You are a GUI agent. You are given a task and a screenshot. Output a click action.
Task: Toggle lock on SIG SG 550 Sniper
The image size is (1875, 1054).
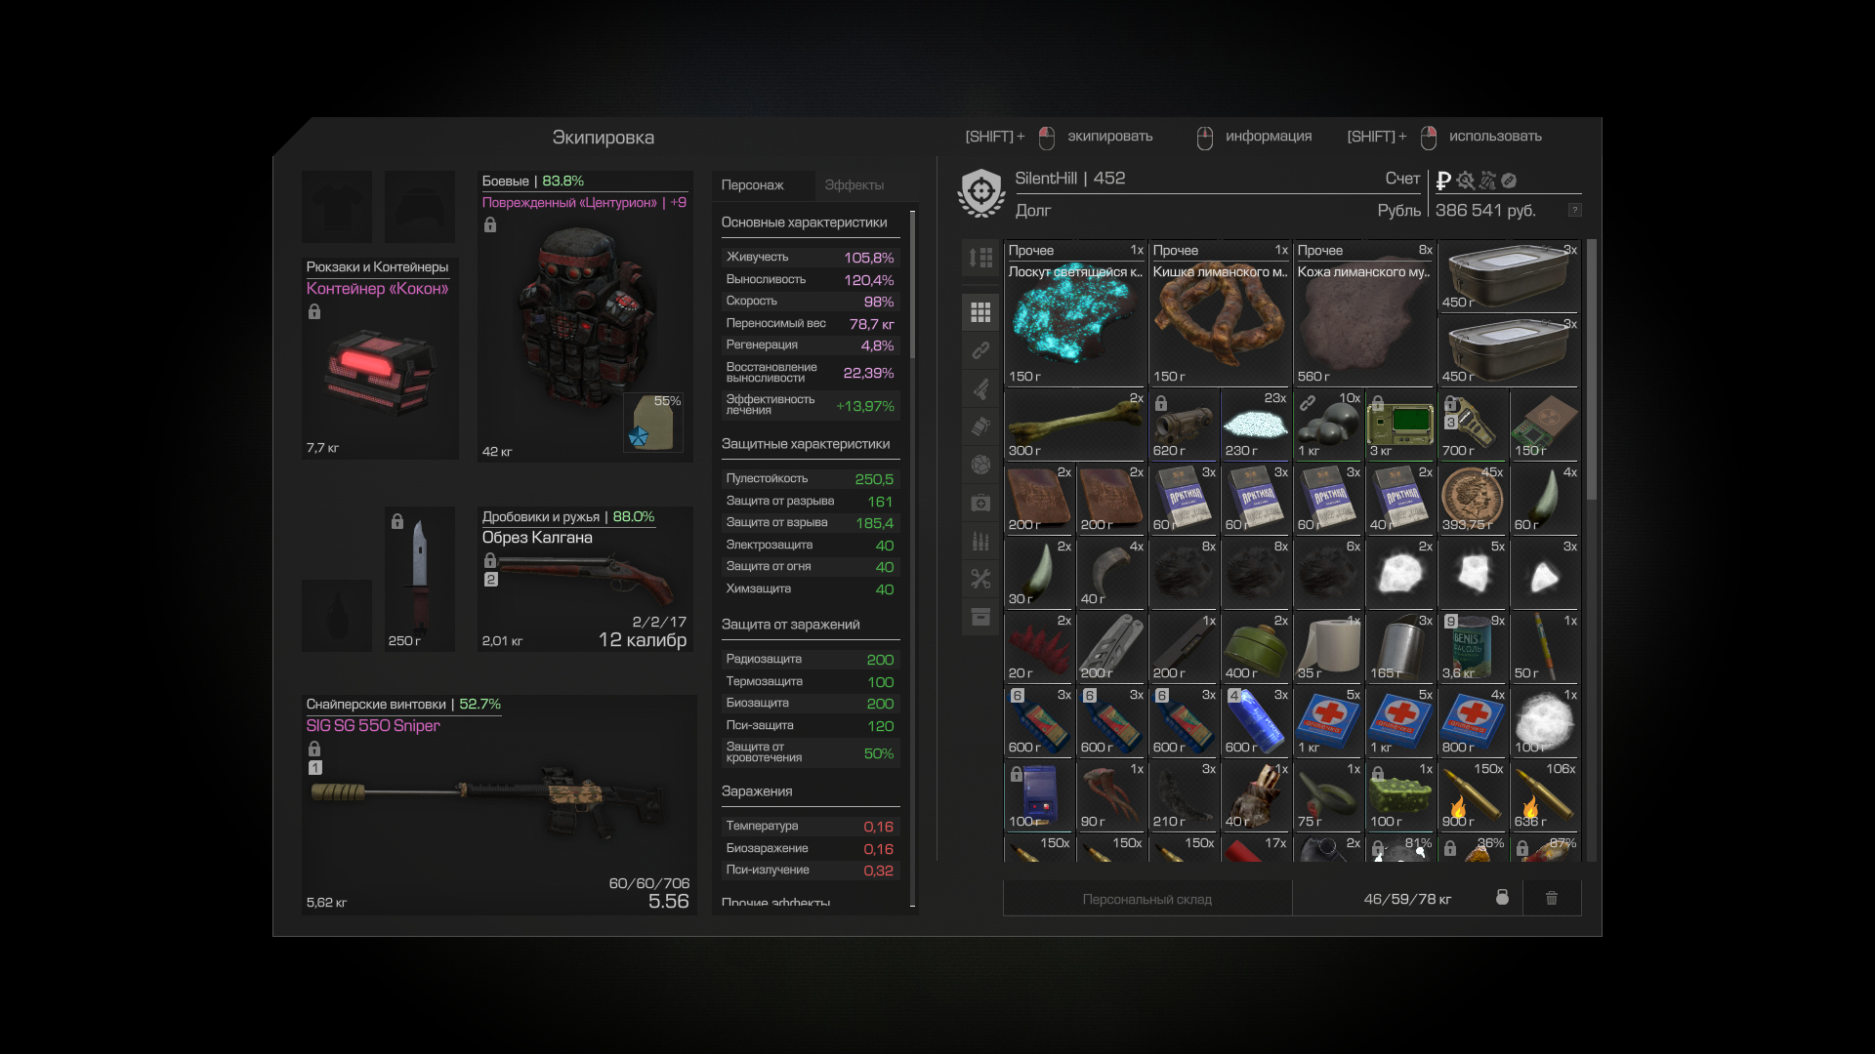click(314, 749)
